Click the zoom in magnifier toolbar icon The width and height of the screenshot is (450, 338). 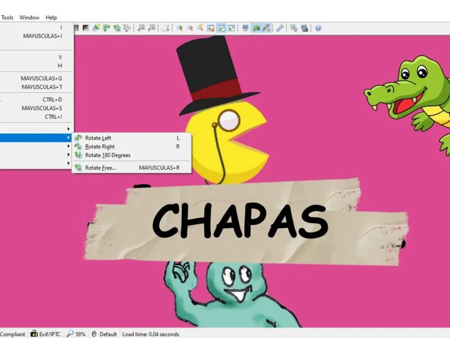point(179,28)
